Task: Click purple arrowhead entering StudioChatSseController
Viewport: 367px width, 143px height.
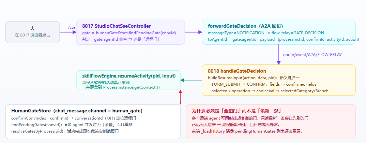Action: (74, 32)
